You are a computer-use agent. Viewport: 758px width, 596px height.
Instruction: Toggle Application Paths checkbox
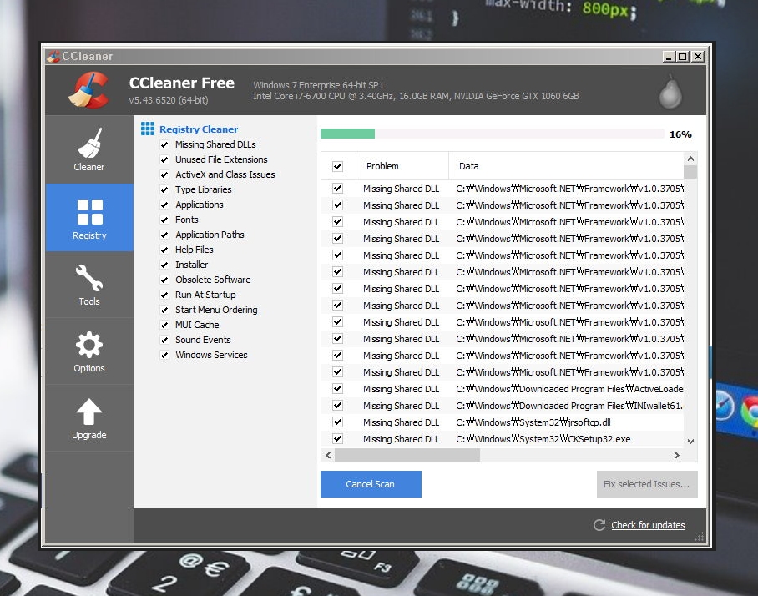(164, 235)
